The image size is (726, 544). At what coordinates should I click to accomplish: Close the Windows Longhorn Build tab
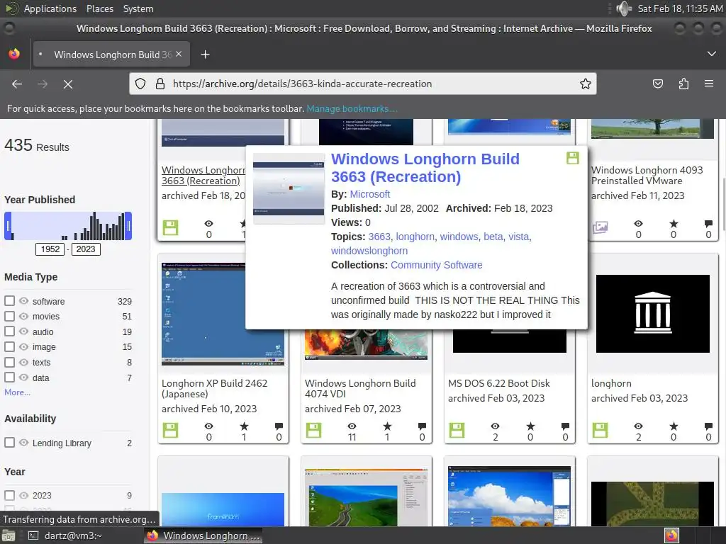[x=179, y=54]
